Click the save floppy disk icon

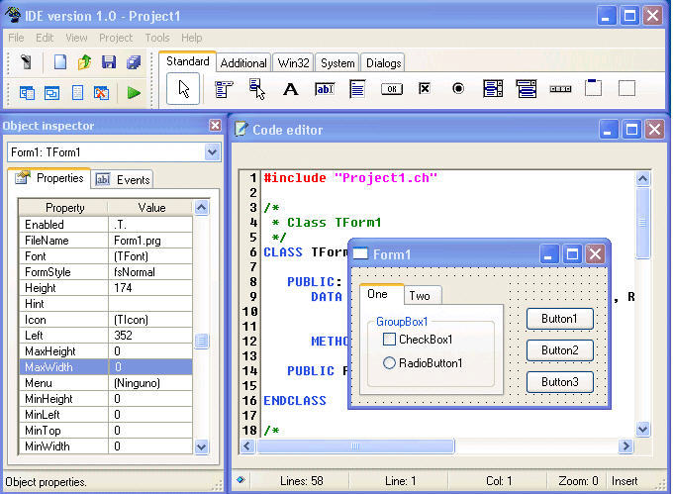pyautogui.click(x=109, y=62)
